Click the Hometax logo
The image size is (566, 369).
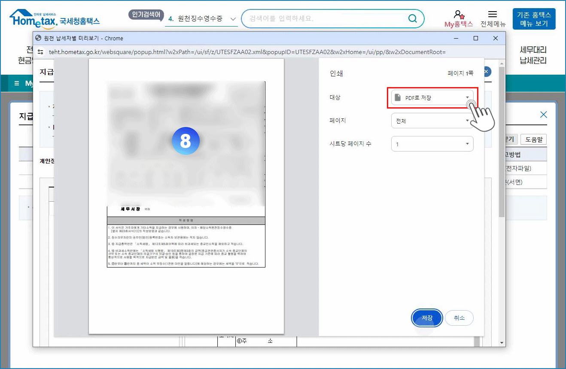click(x=55, y=18)
